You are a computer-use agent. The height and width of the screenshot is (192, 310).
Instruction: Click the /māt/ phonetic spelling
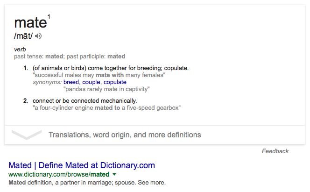click(x=23, y=36)
